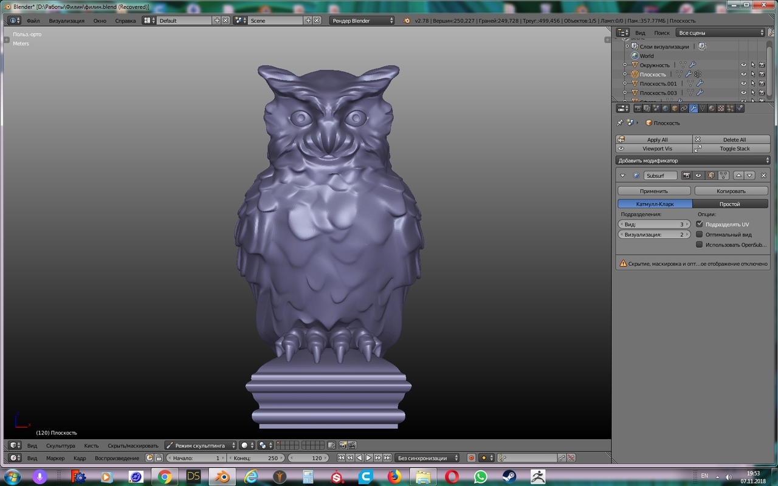Open the Render camera properties tab

638,108
